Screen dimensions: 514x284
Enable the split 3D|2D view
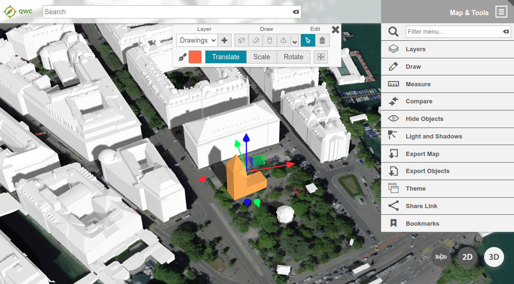click(440, 257)
